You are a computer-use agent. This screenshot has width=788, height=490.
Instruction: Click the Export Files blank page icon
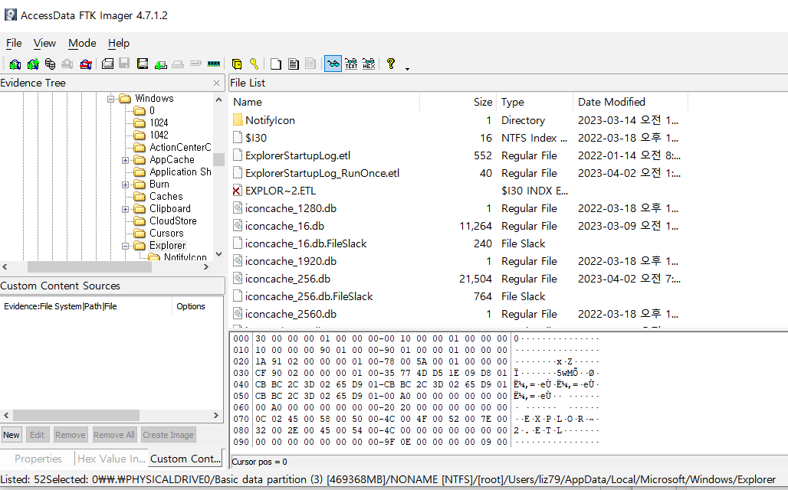pyautogui.click(x=275, y=64)
